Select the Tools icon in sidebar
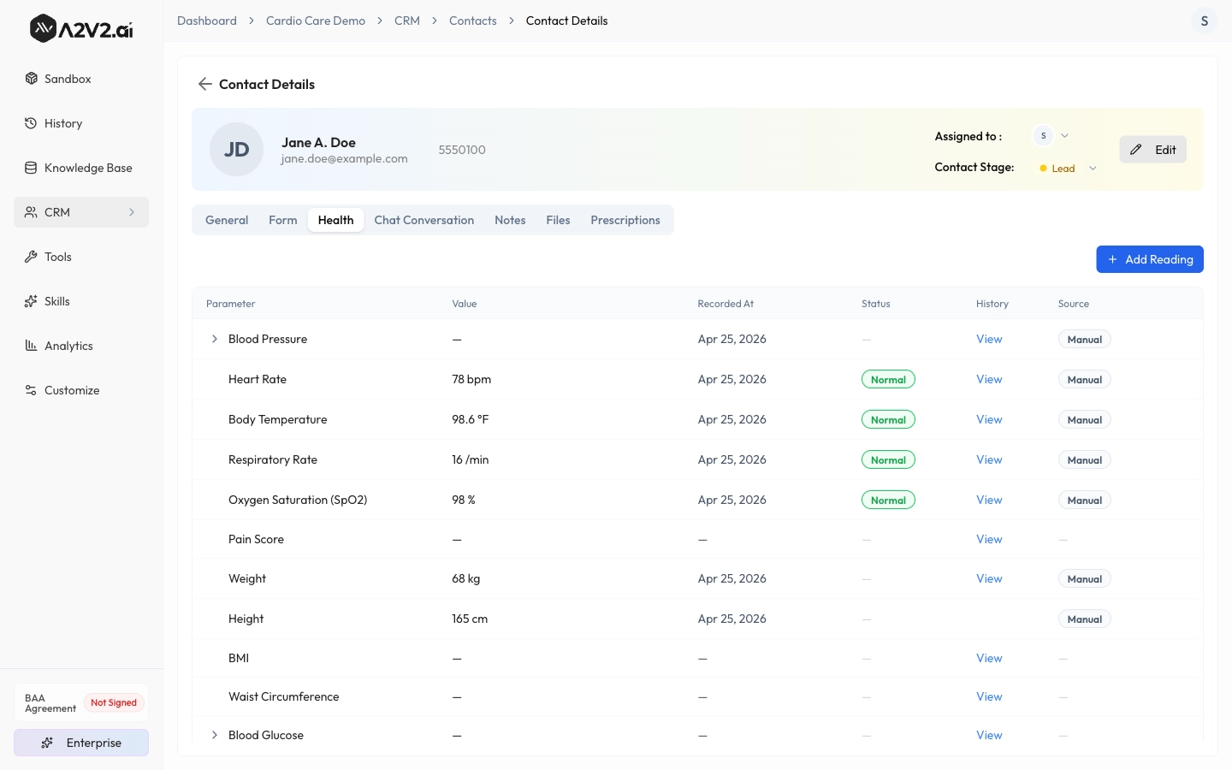Image resolution: width=1232 pixels, height=770 pixels. (31, 257)
